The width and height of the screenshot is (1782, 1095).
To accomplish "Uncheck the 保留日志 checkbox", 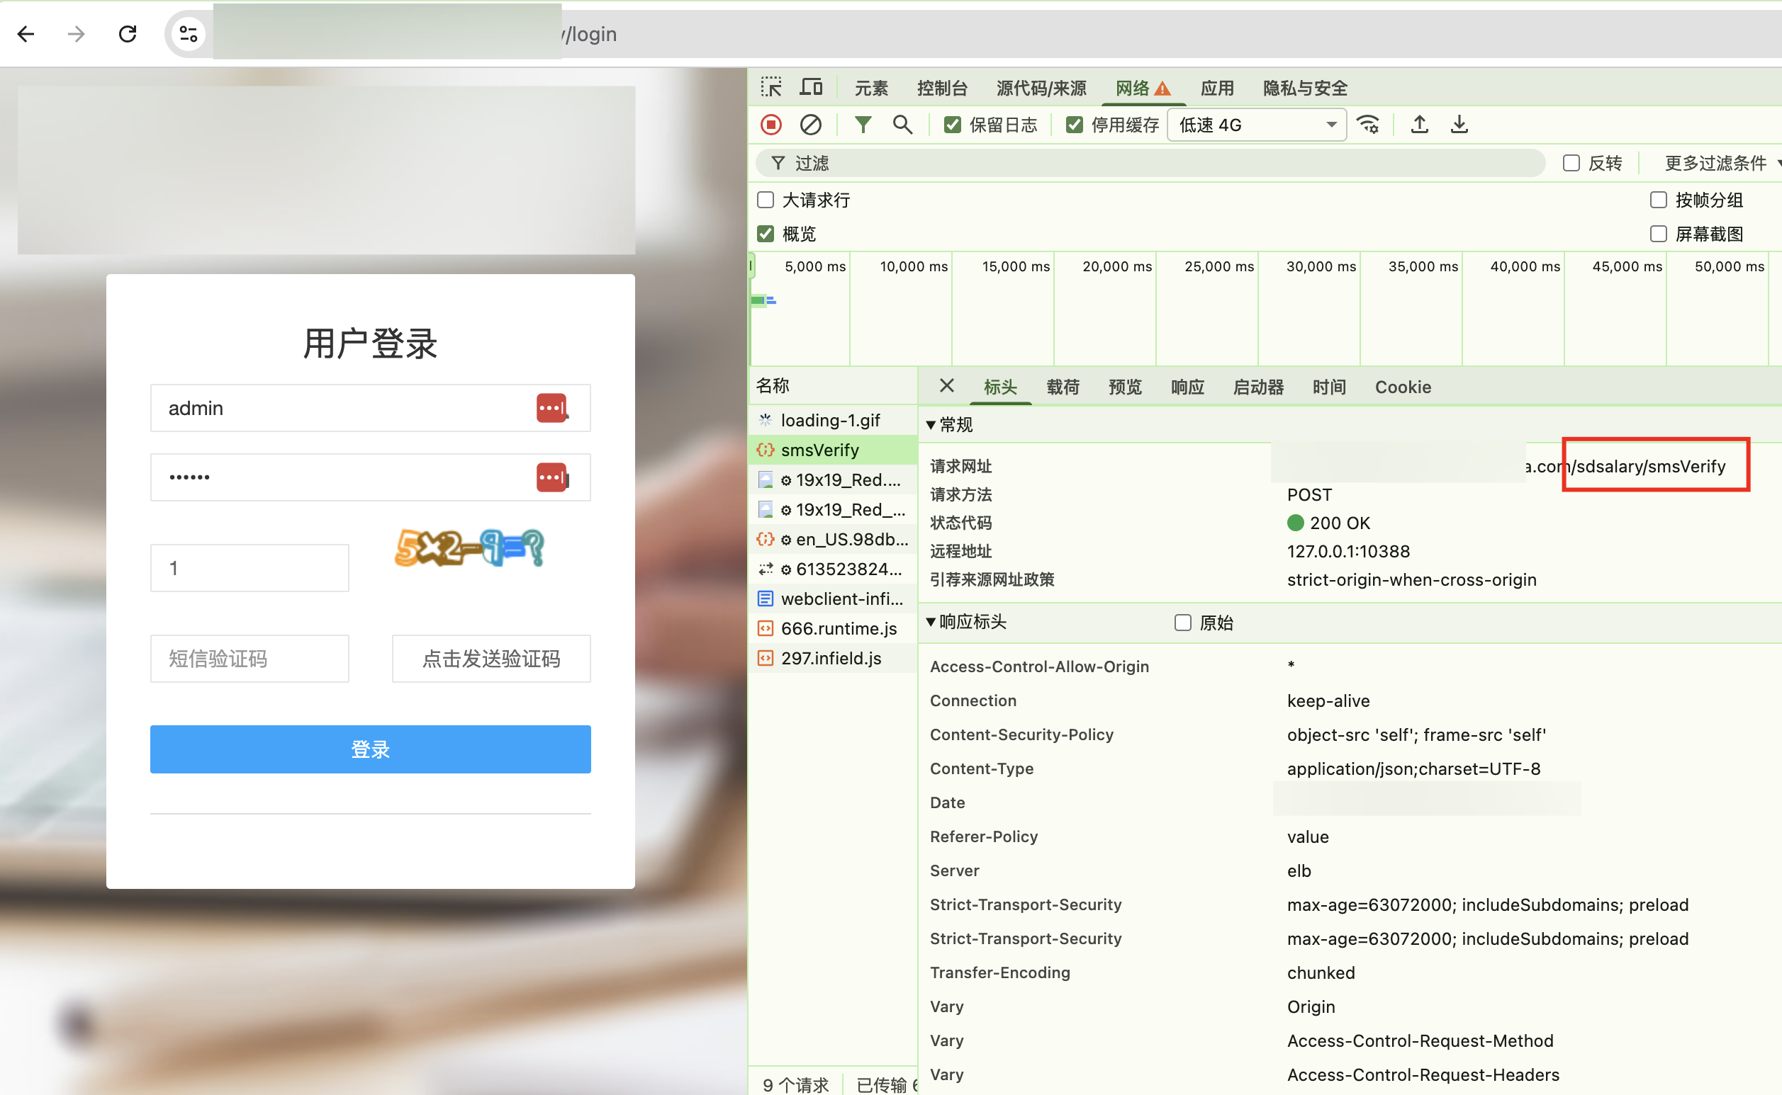I will pyautogui.click(x=952, y=125).
